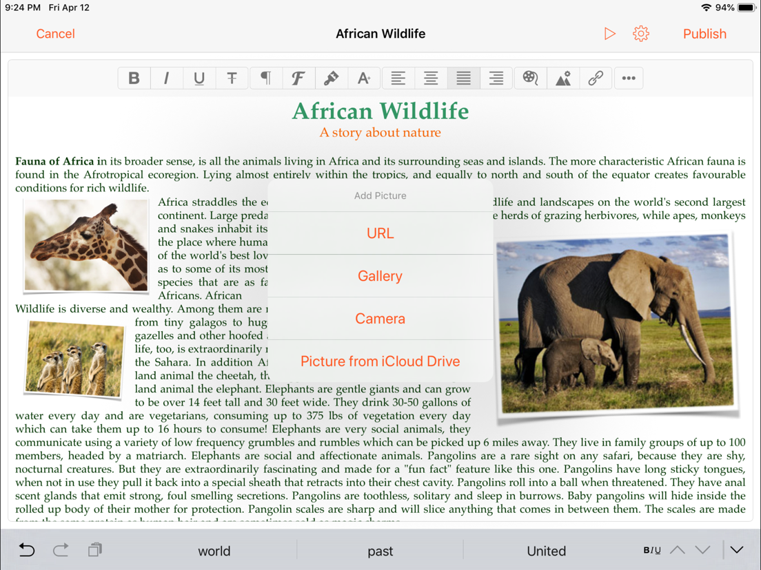Screen dimensions: 761x570
Task: Select Picture from iCloud Drive
Action: 380,361
